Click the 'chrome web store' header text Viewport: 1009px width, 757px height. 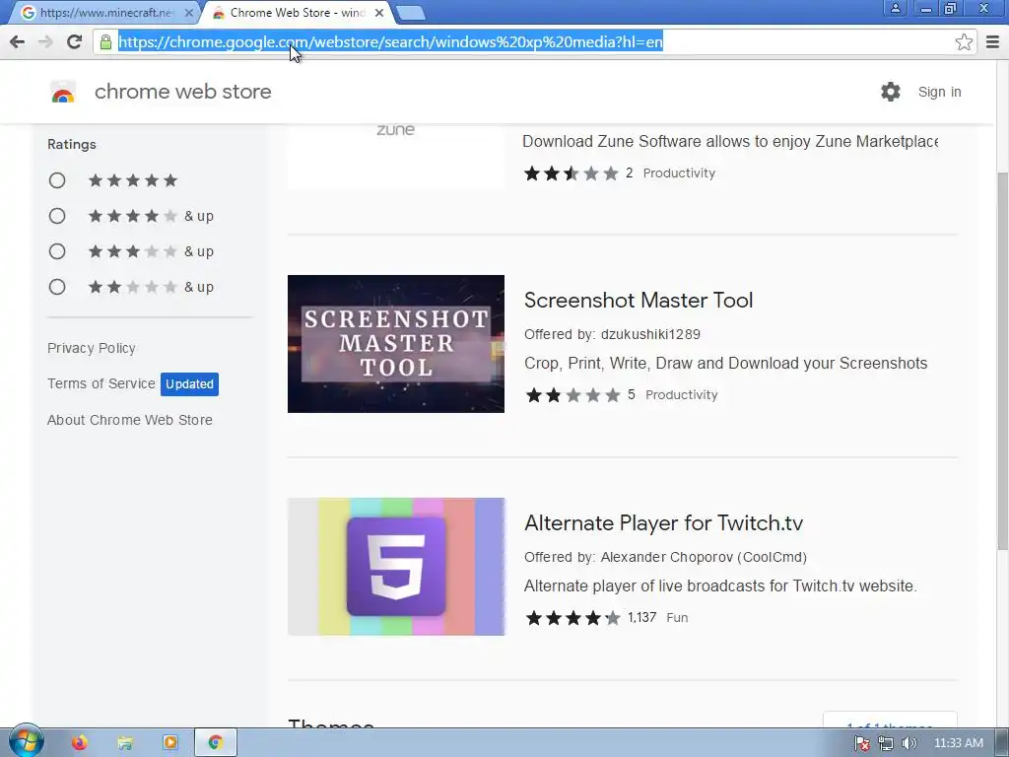pyautogui.click(x=182, y=92)
